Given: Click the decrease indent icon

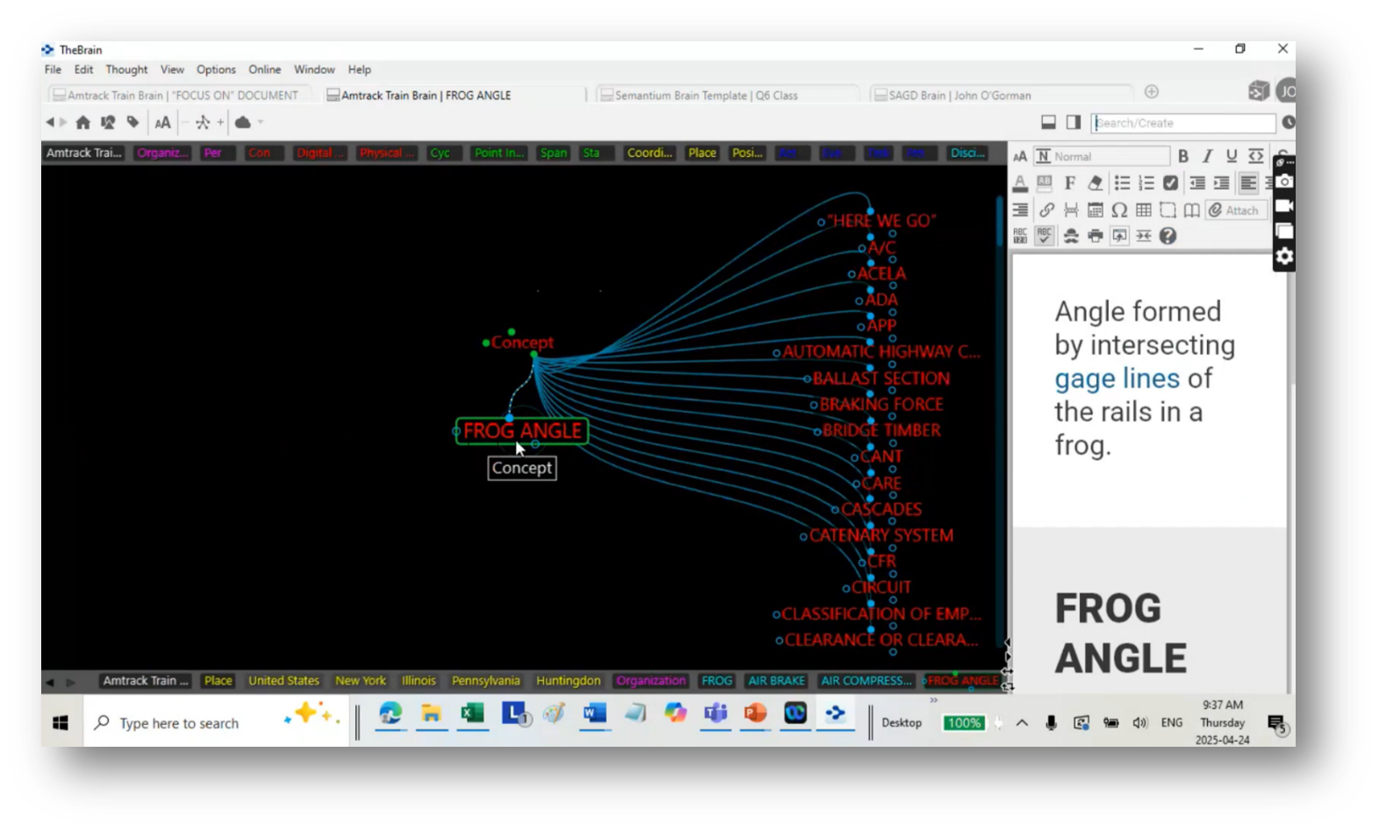Looking at the screenshot, I should coord(1197,183).
